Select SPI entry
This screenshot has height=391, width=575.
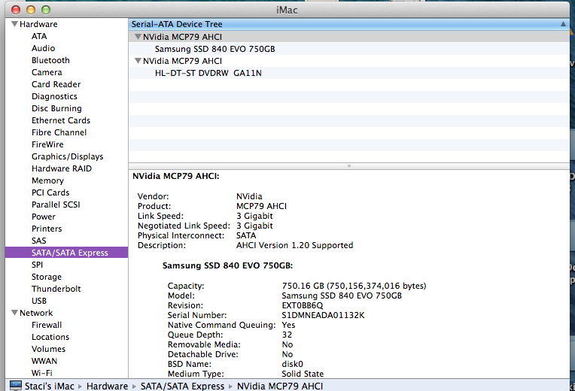point(37,265)
